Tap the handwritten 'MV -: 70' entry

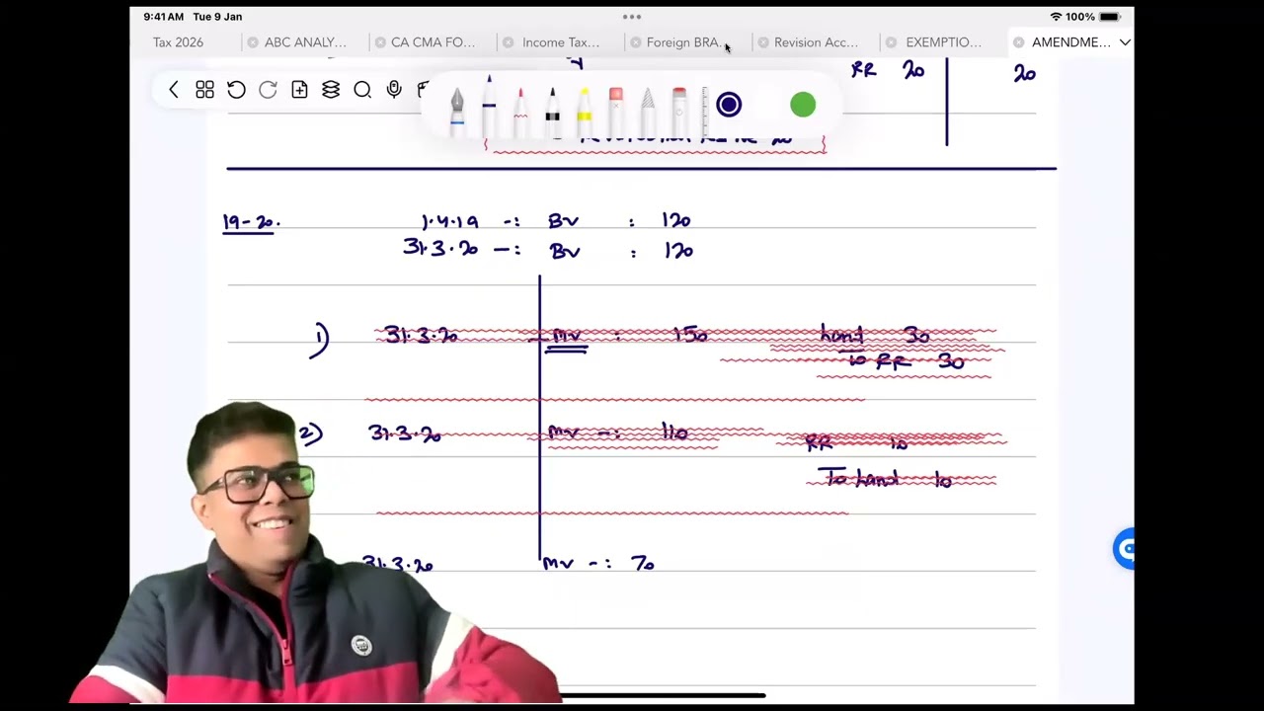[598, 564]
